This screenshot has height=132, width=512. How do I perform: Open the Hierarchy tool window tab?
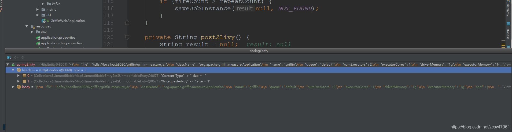pyautogui.click(x=508, y=8)
